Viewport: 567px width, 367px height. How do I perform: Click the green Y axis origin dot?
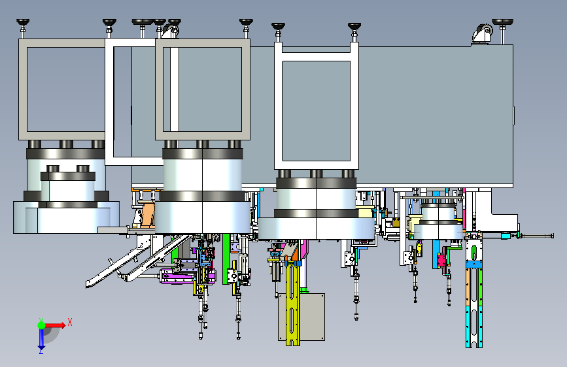pyautogui.click(x=41, y=325)
